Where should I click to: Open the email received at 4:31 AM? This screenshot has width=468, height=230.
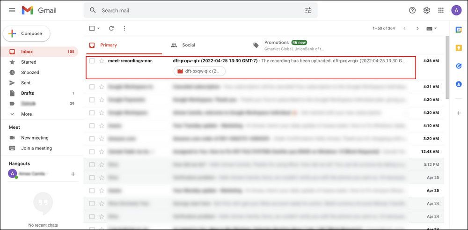coord(264,87)
